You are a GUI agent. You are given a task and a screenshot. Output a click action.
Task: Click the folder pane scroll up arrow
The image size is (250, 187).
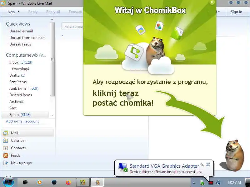52,19
